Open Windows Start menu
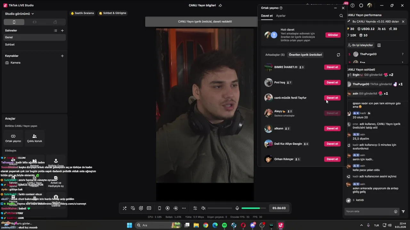Image resolution: width=410 pixels, height=230 pixels. tap(129, 225)
